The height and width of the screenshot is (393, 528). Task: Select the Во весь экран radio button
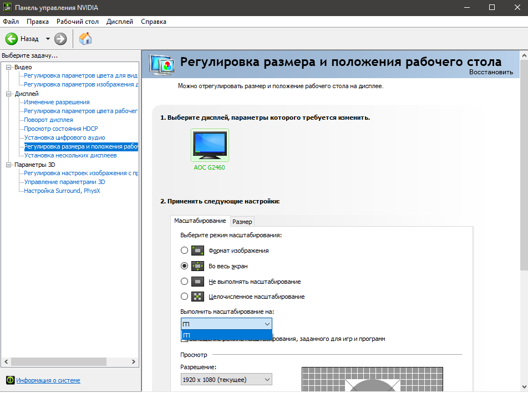[184, 266]
